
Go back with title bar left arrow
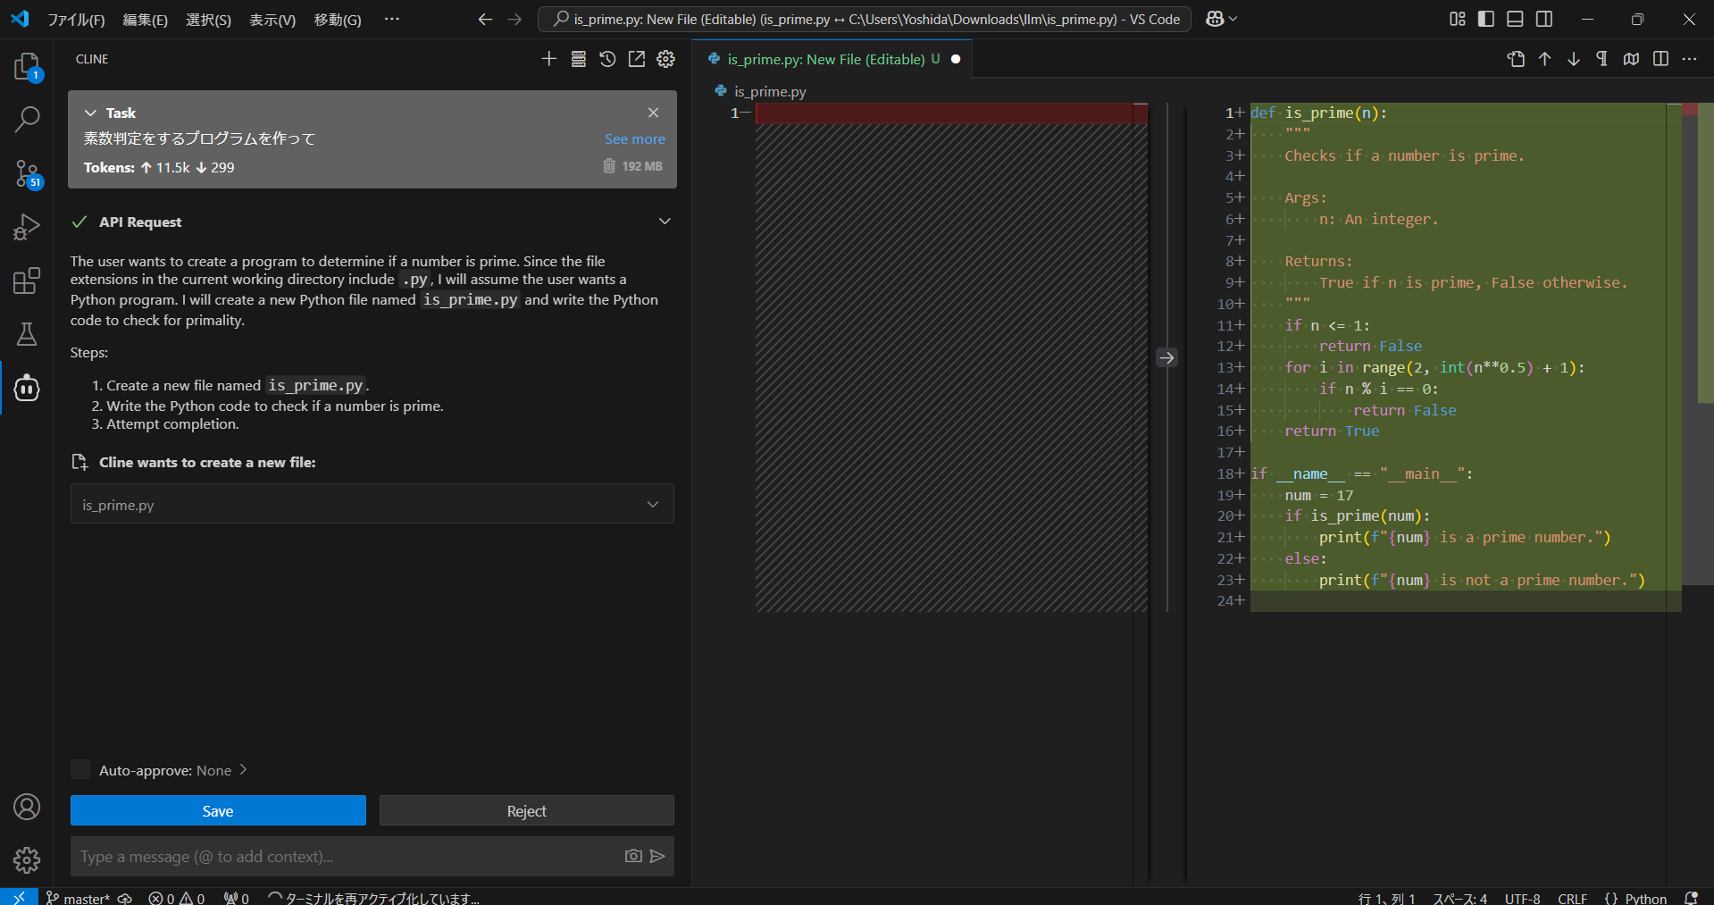pyautogui.click(x=485, y=19)
